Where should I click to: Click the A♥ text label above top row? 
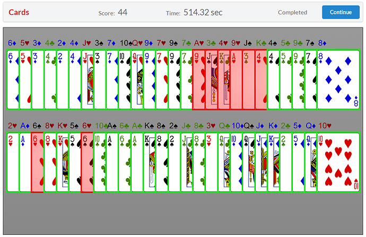[x=199, y=43]
